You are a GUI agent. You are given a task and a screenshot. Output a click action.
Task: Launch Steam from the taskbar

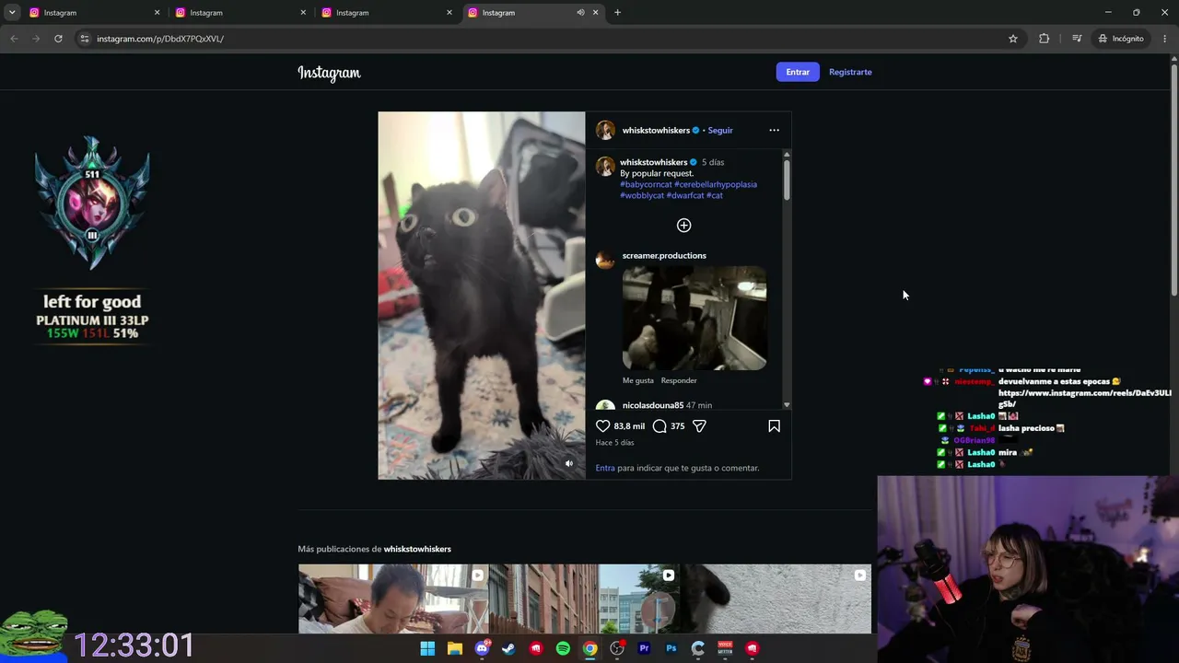[x=508, y=648]
